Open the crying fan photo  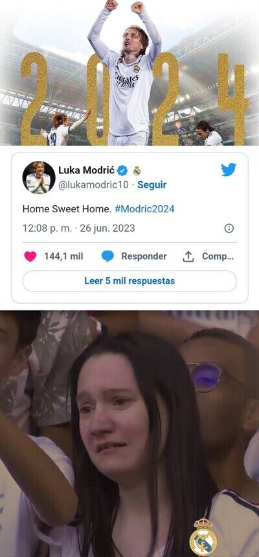(129, 434)
